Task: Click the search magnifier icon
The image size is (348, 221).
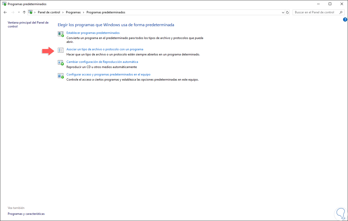Action: [x=341, y=12]
